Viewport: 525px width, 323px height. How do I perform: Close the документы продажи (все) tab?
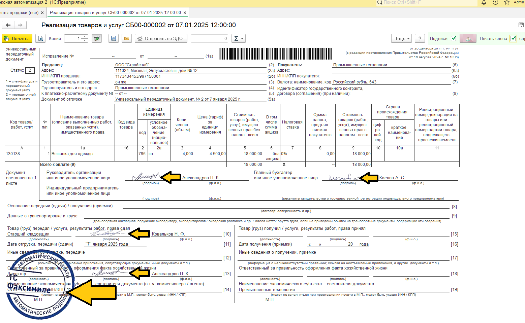click(42, 13)
